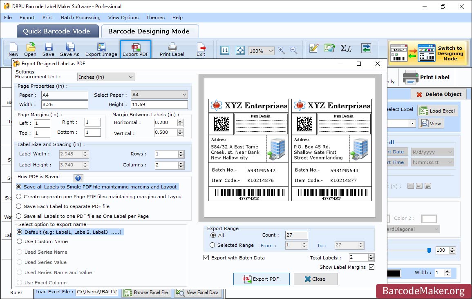Open the File menu
Viewport: 472px width, 299px height.
coord(8,18)
